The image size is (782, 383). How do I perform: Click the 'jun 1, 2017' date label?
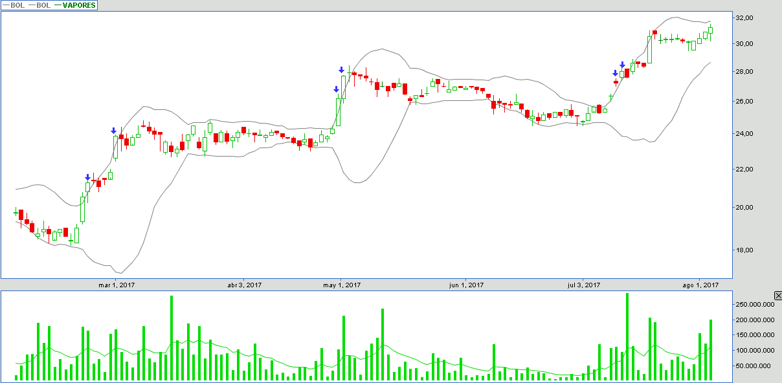[x=465, y=285]
